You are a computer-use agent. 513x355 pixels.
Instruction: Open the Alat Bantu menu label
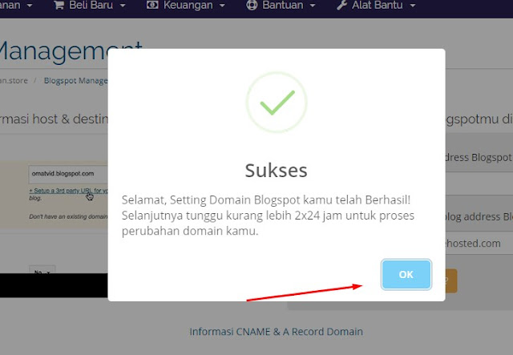point(378,6)
